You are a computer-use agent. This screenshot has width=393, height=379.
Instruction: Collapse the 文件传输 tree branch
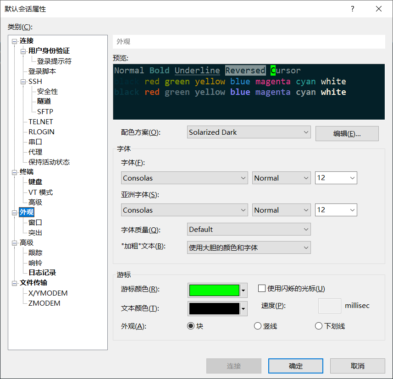click(15, 283)
